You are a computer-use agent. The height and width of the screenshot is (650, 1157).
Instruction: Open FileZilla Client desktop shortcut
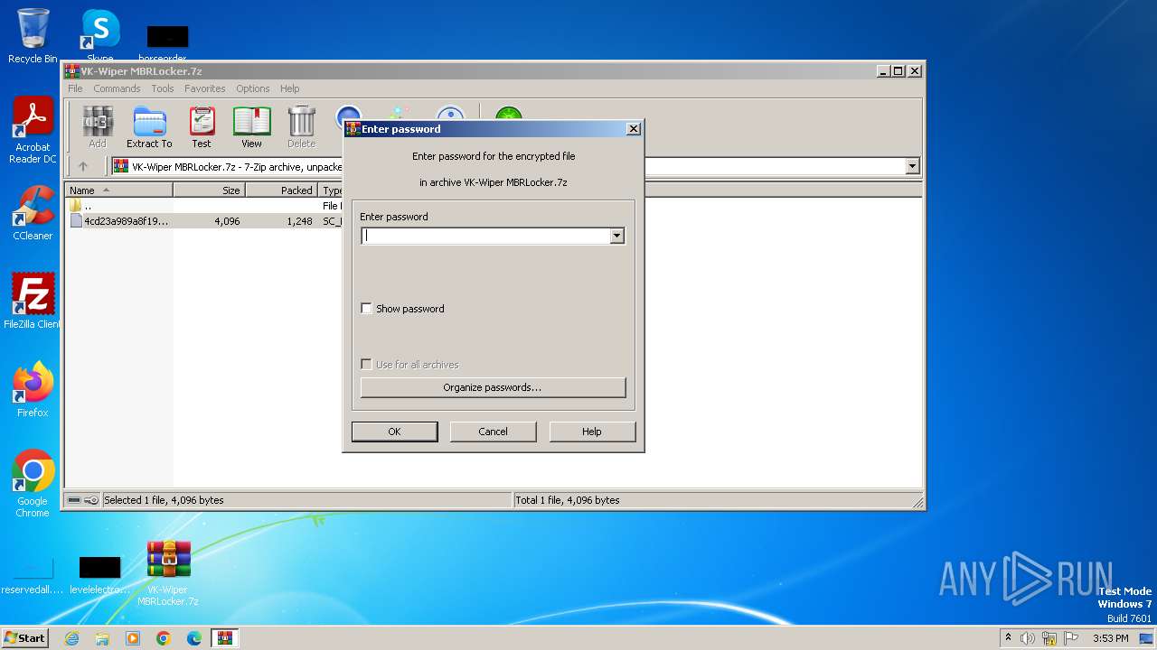click(33, 302)
